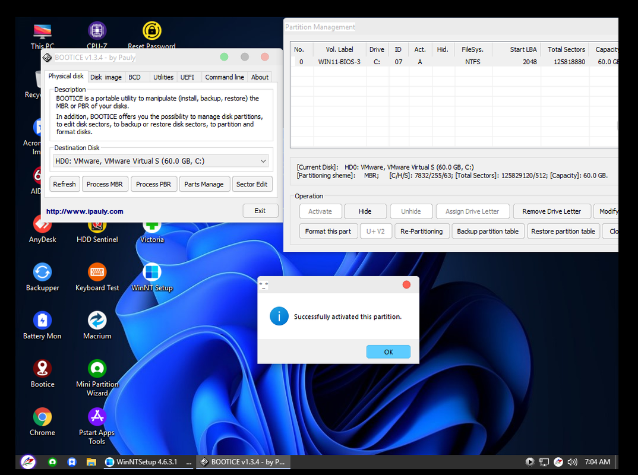Switch to the Command line tab
This screenshot has height=475, width=638.
pos(225,77)
